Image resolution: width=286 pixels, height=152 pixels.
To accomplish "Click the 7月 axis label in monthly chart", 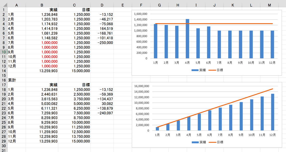I will [x=219, y=63].
